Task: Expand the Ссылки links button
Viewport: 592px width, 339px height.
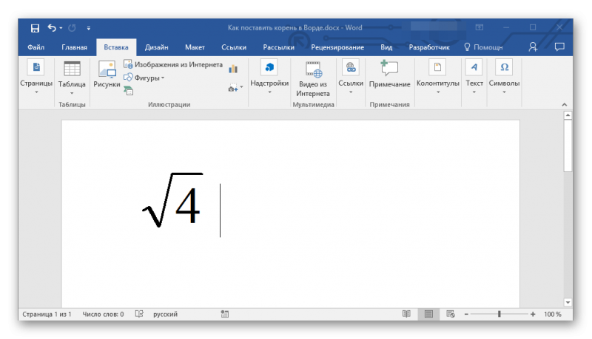Action: (x=351, y=78)
